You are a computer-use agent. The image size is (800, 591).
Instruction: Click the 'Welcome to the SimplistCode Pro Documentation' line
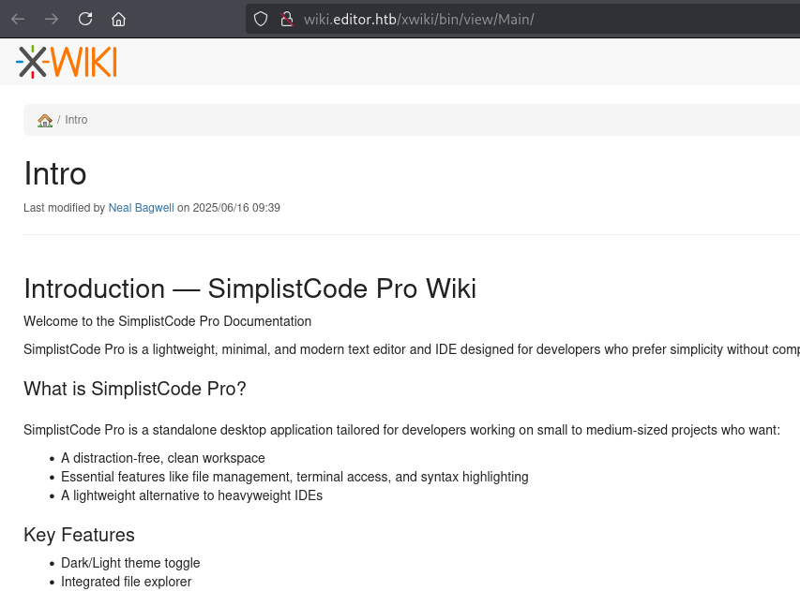coord(167,321)
